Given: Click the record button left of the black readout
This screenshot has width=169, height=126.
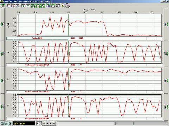Looking at the screenshot, I should (x=10, y=123).
